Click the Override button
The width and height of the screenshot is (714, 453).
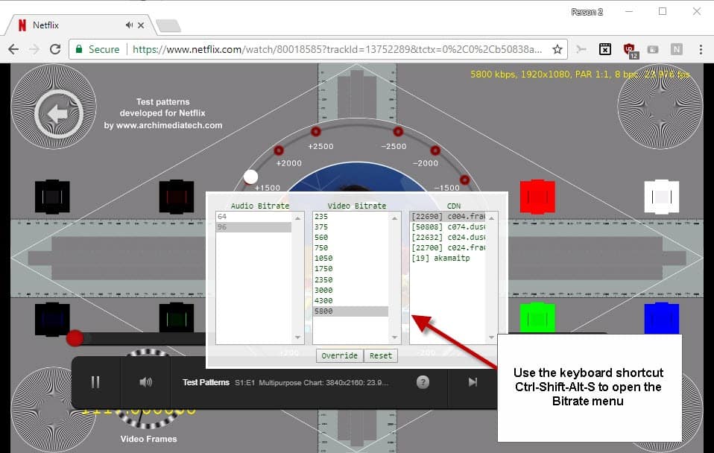340,355
